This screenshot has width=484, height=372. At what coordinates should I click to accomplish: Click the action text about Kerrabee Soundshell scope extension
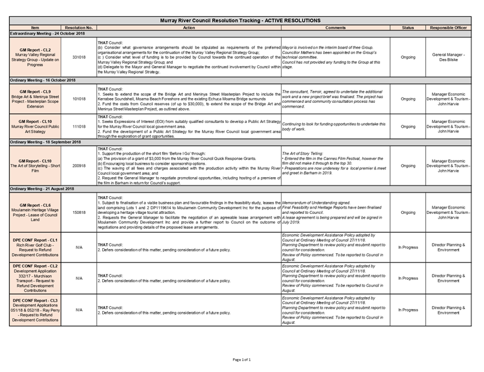pos(189,99)
